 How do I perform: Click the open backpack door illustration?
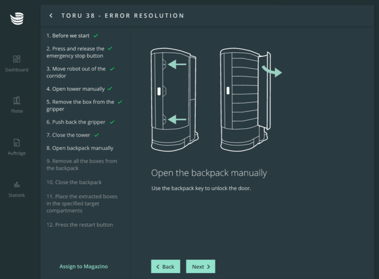246,100
